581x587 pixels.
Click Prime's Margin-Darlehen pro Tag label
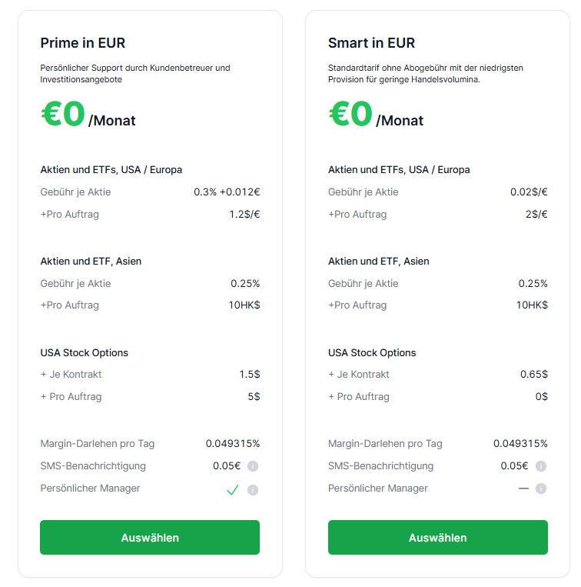point(98,444)
